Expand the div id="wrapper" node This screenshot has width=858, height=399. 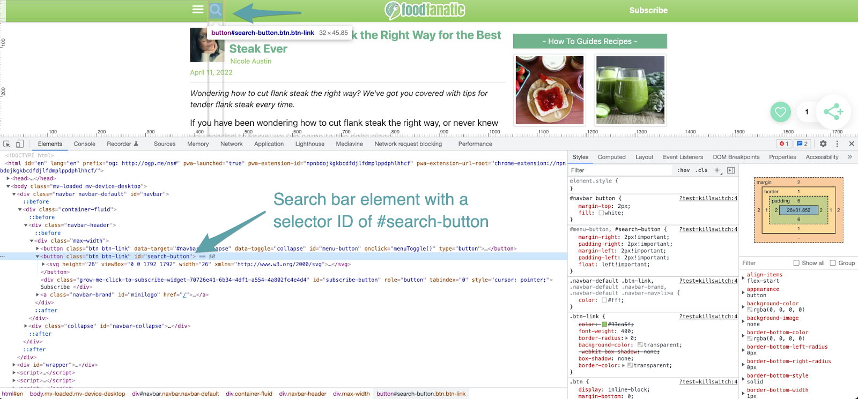[14, 365]
